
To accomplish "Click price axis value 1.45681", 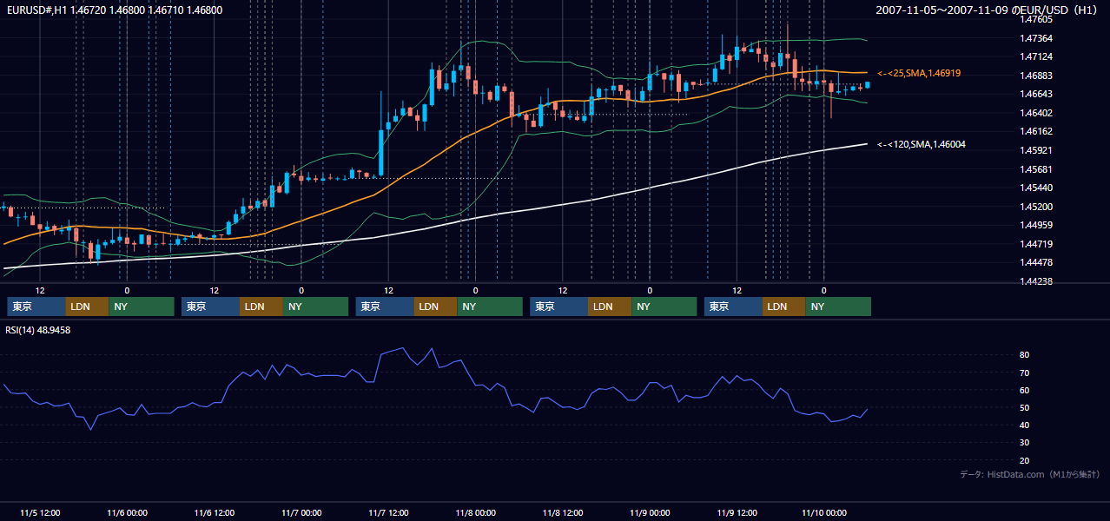I will tap(1035, 169).
